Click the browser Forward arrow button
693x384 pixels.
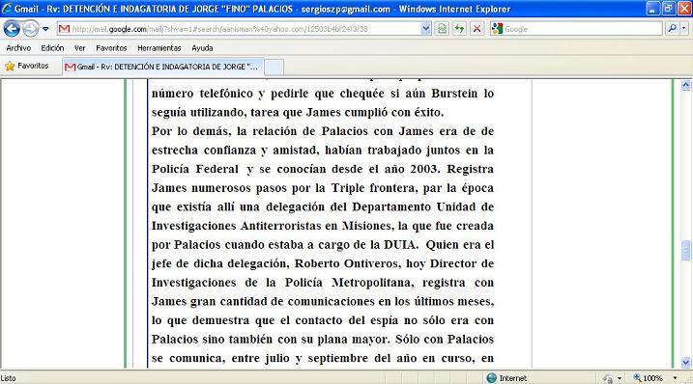point(31,29)
